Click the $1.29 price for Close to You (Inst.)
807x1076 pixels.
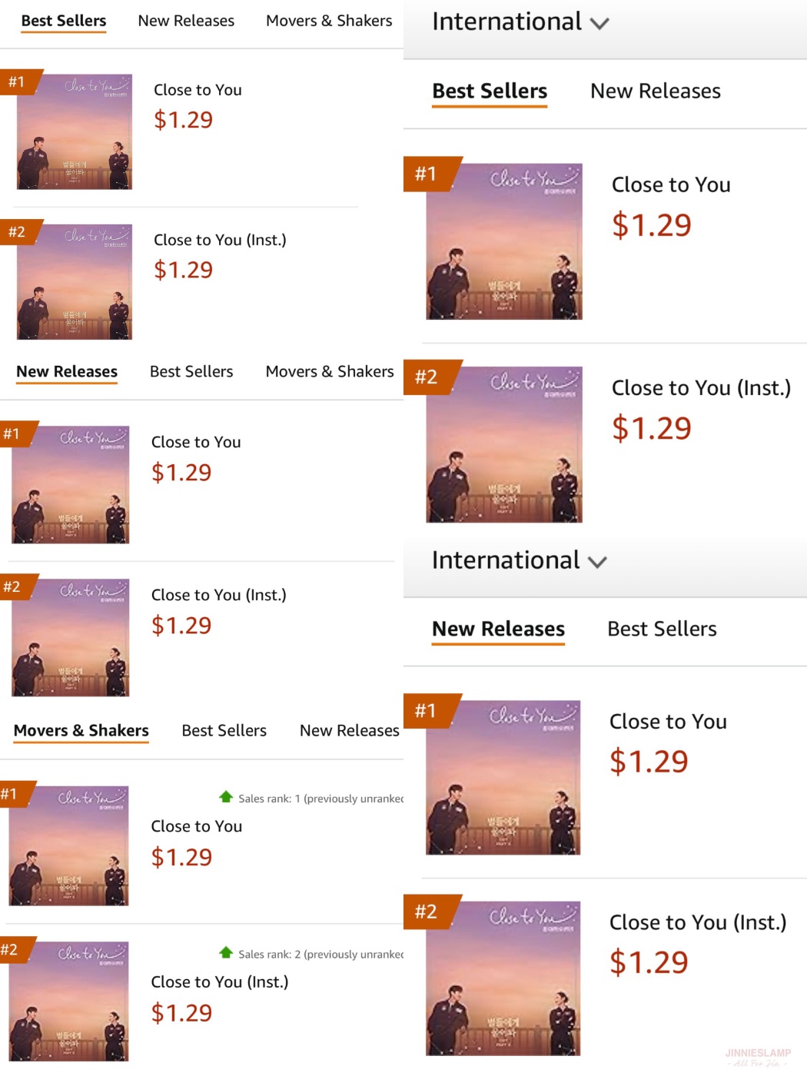[184, 270]
